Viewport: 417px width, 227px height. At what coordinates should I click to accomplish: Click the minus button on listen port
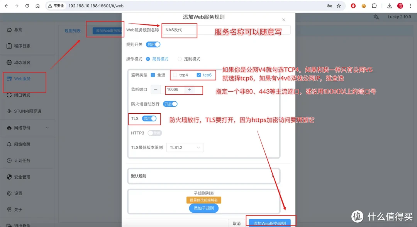click(x=156, y=89)
